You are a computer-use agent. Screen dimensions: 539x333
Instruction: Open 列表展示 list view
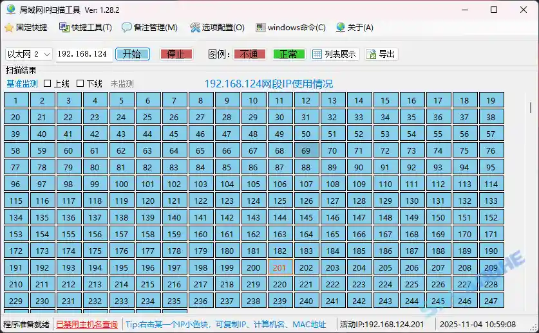335,54
